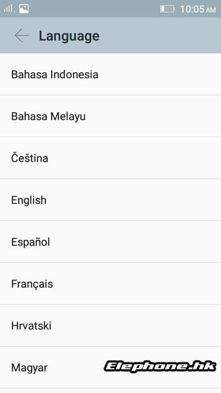The width and height of the screenshot is (221, 393).
Task: Choose Čeština from the list
Action: coord(110,158)
